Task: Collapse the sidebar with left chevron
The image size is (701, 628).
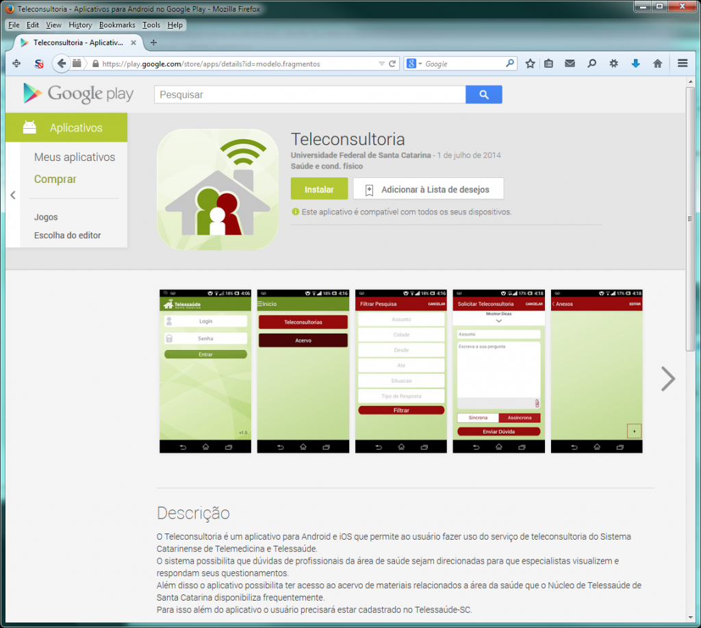Action: (x=13, y=195)
